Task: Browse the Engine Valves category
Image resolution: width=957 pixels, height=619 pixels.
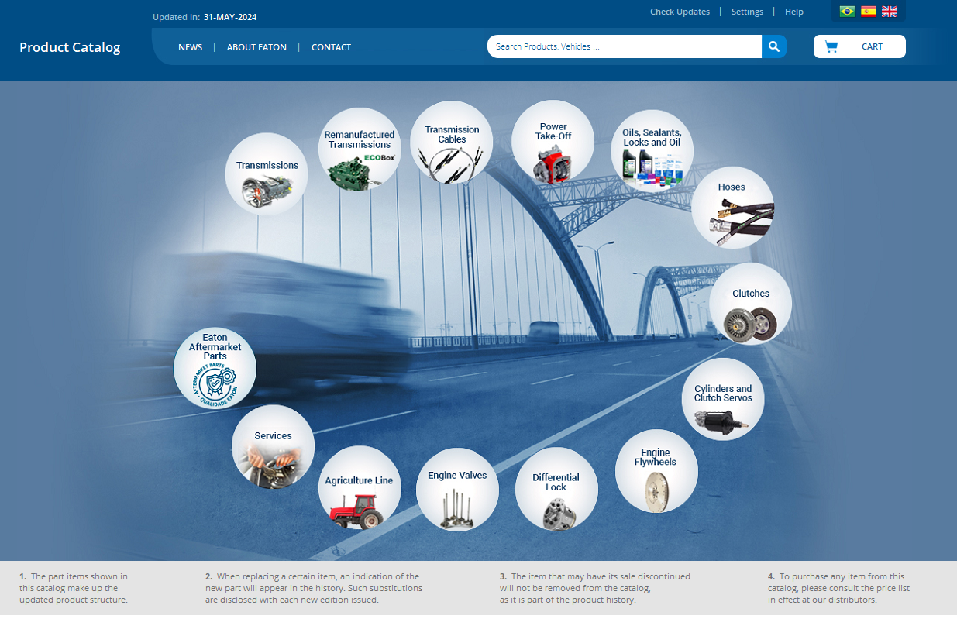Action: (x=457, y=490)
